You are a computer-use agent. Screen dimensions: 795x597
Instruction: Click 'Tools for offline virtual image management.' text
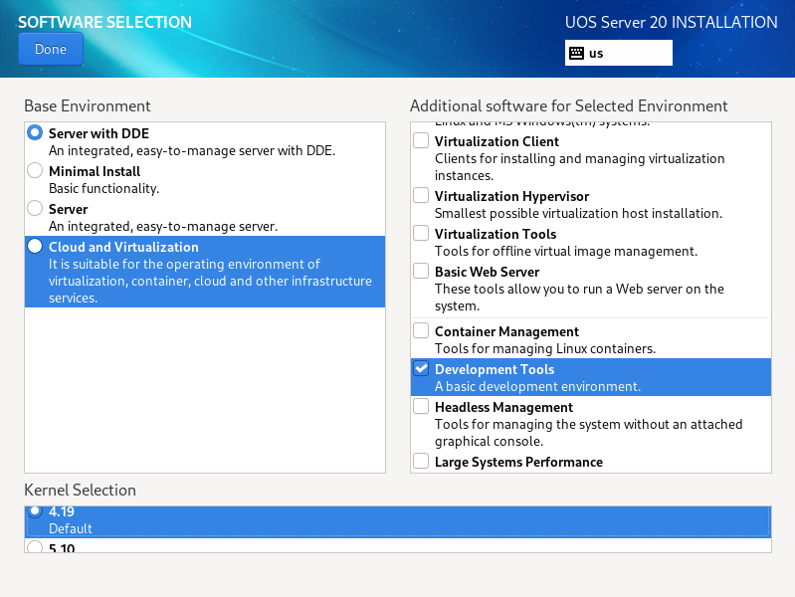click(x=566, y=251)
